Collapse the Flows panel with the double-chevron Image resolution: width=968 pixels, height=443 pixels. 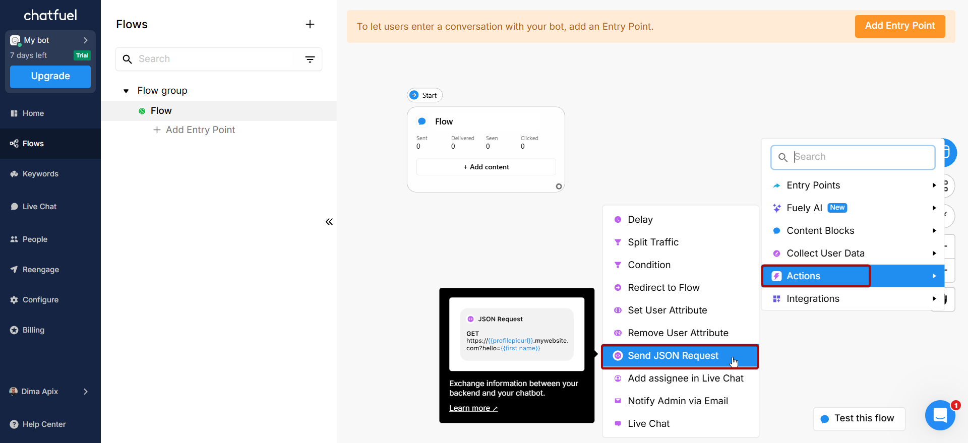(329, 222)
